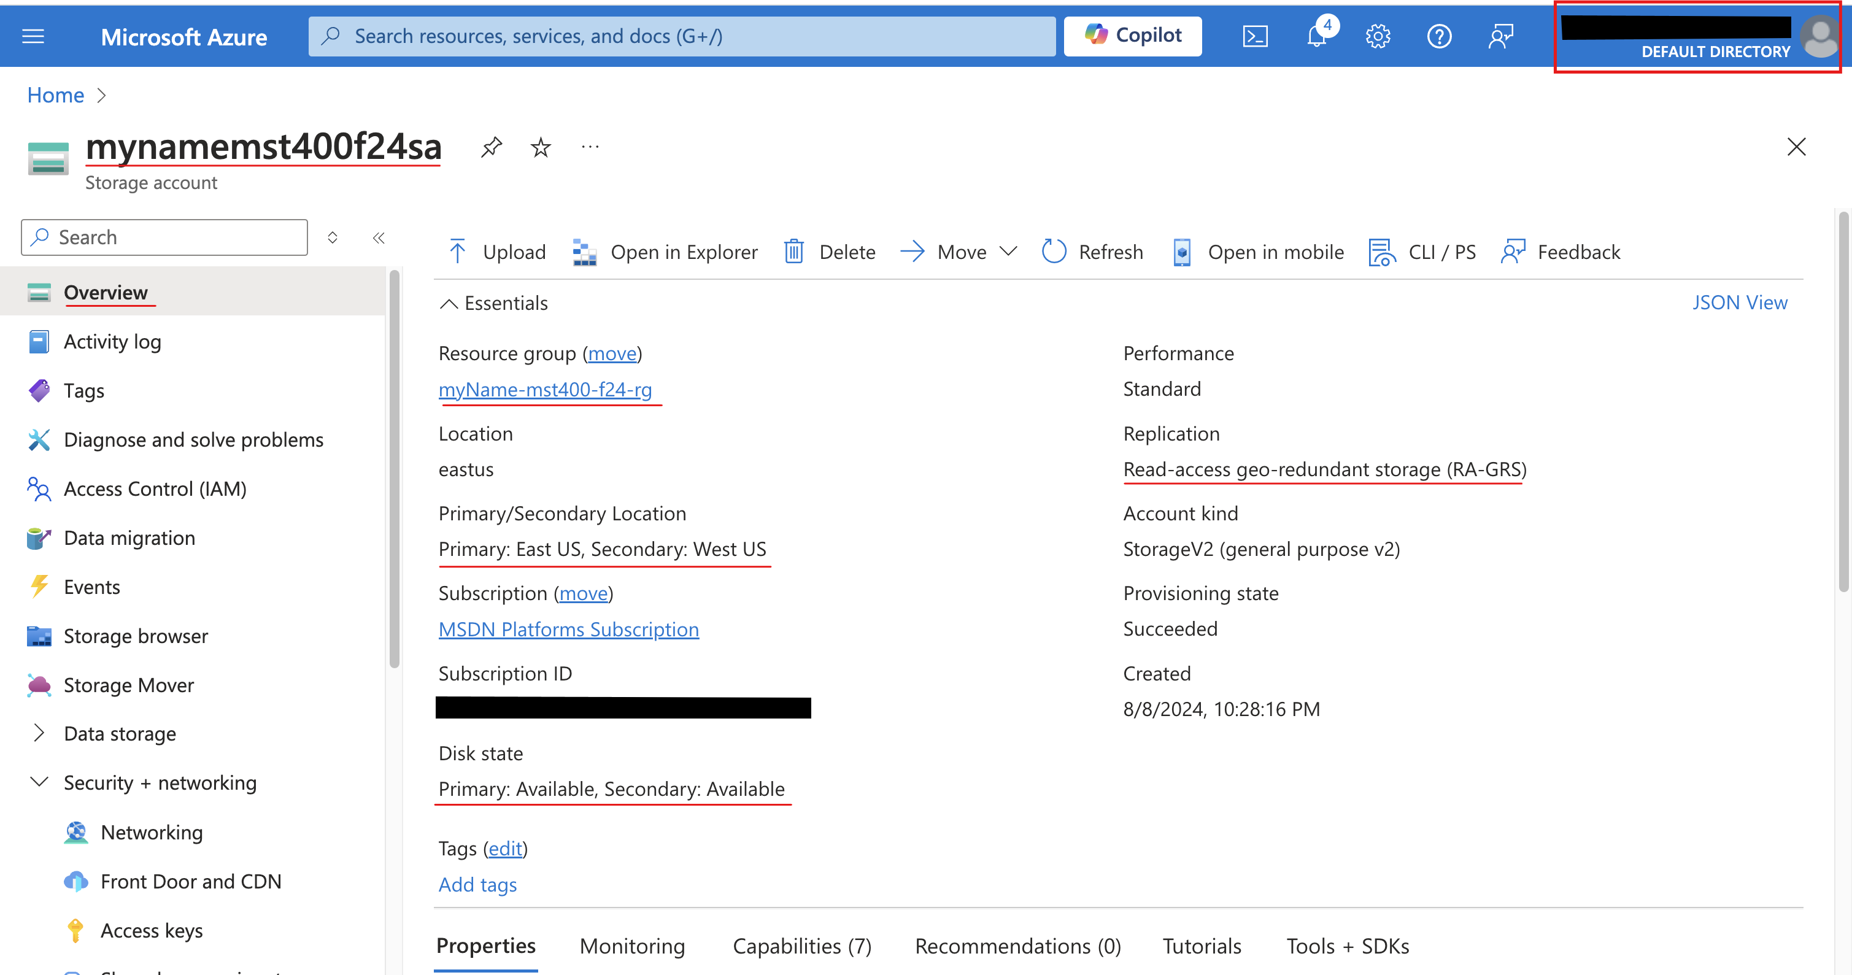Image resolution: width=1852 pixels, height=975 pixels.
Task: Click the main page vertical scrollbar
Action: tap(1843, 403)
